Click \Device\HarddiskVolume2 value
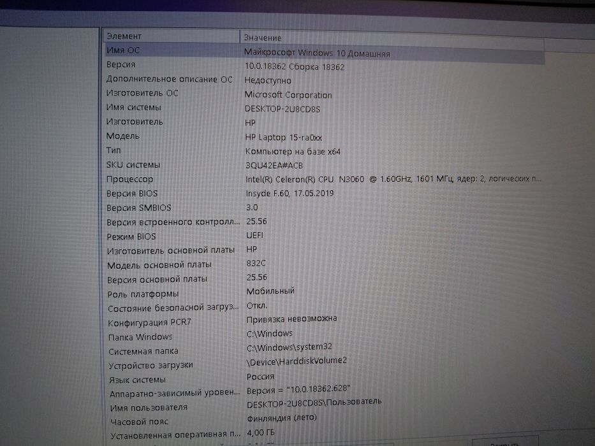Viewport: 595px width, 446px height. [297, 361]
